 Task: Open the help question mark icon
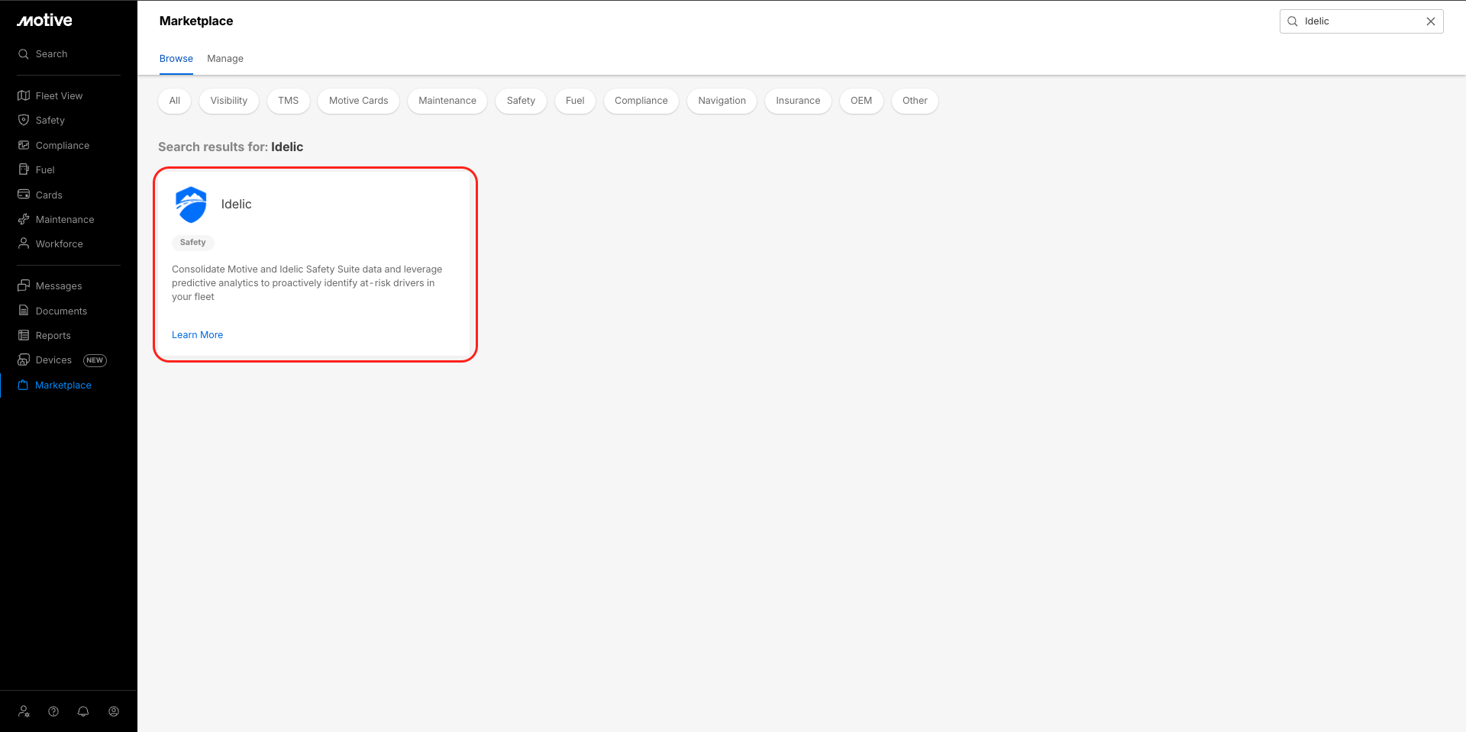coord(53,711)
